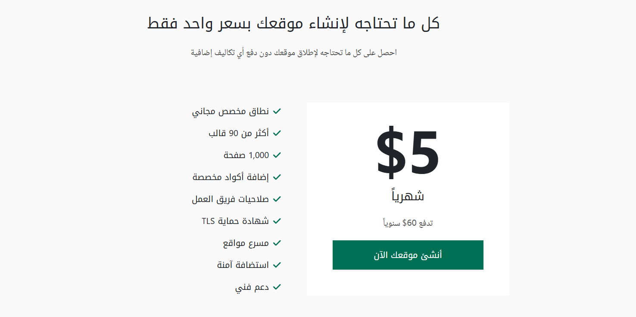Click the checkmark next to إضافة أكواد مخصصة
The image size is (636, 317).
pyautogui.click(x=277, y=177)
